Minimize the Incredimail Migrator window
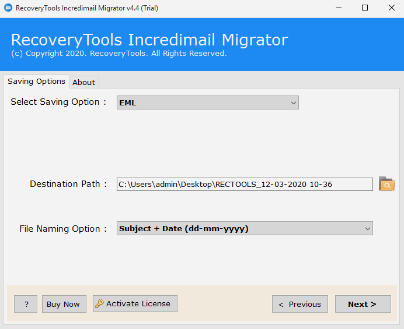 [338, 8]
